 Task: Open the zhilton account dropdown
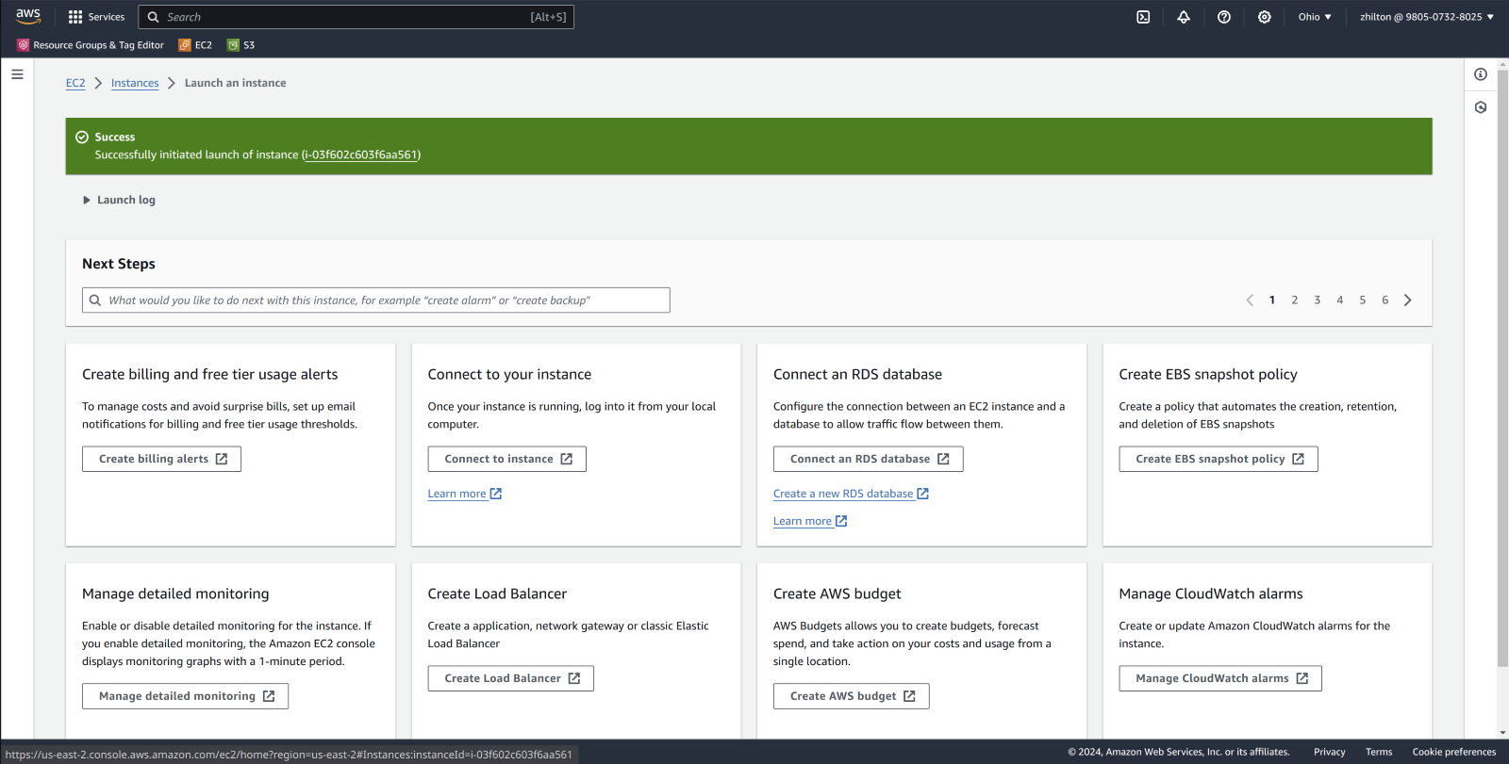pyautogui.click(x=1426, y=17)
